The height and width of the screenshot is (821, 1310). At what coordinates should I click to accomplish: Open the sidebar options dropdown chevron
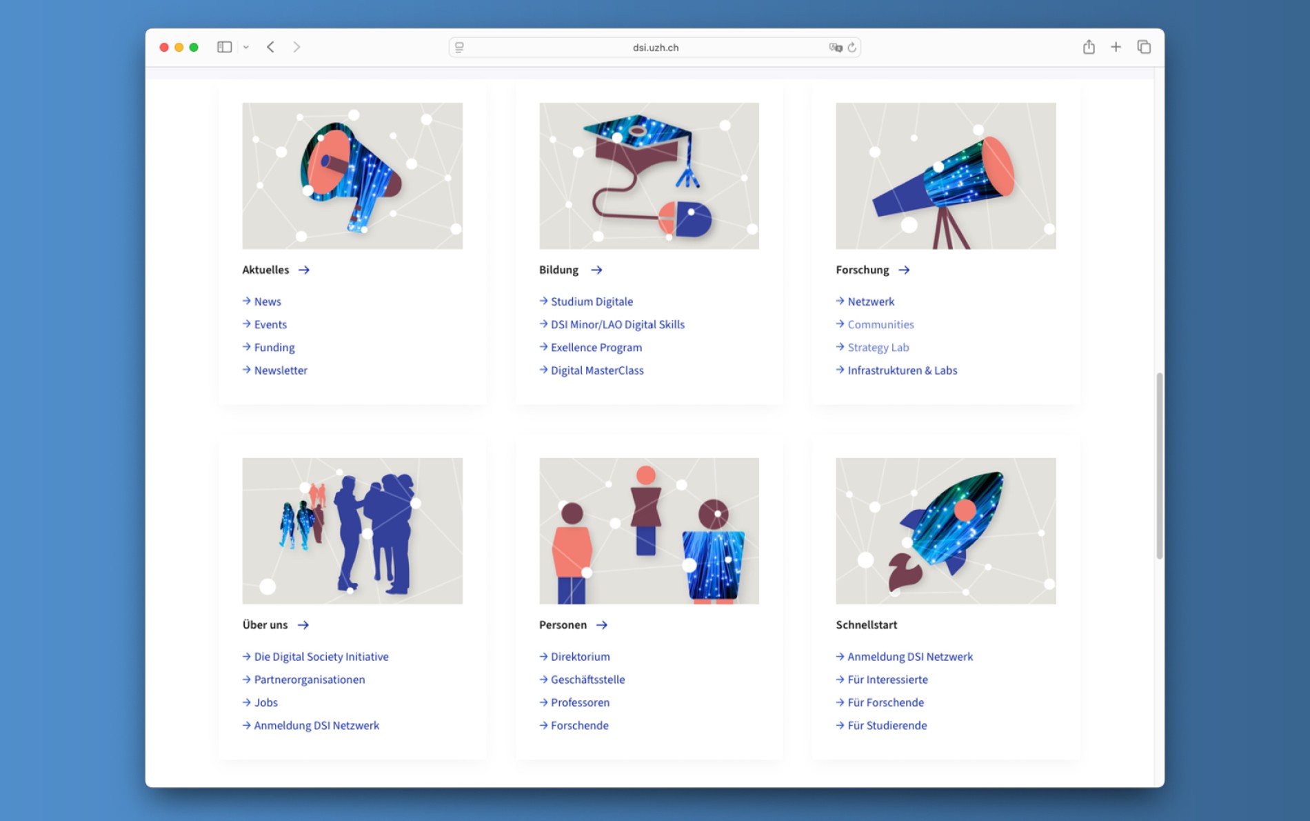[246, 48]
